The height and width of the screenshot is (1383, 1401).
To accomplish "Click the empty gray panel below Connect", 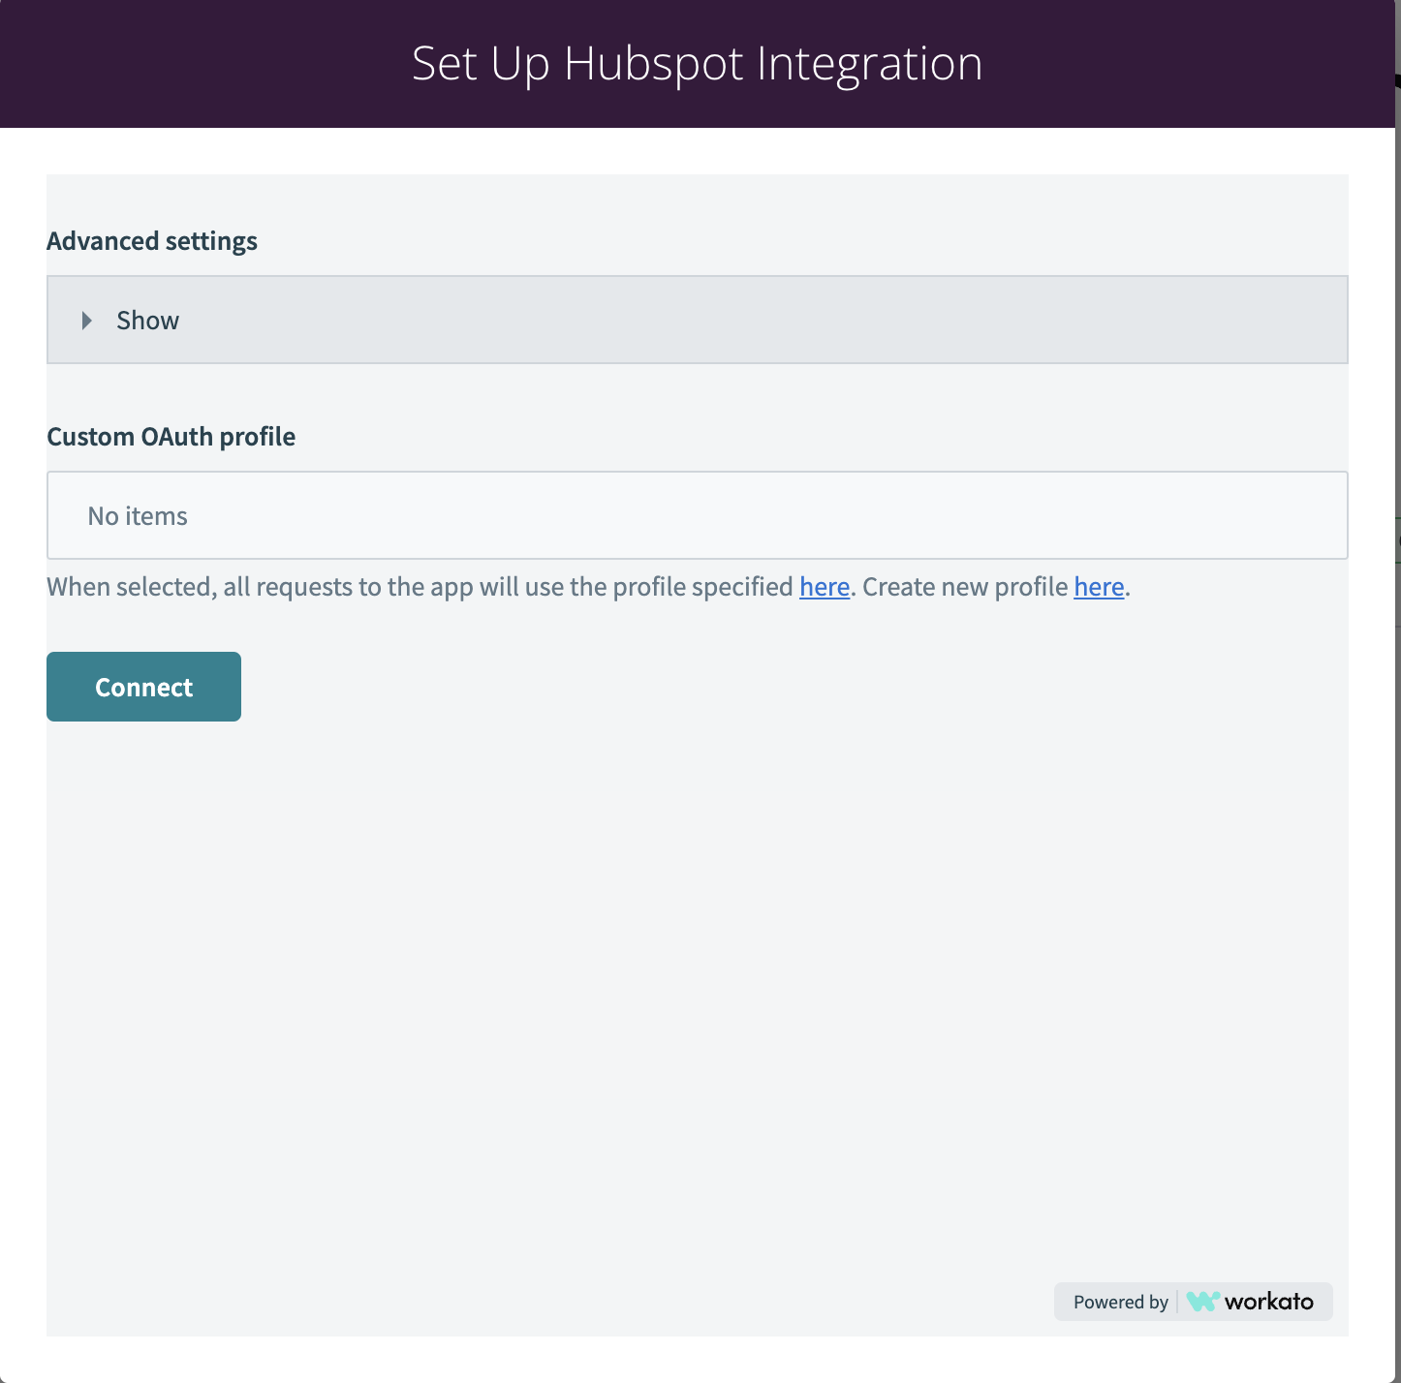I will point(698,998).
